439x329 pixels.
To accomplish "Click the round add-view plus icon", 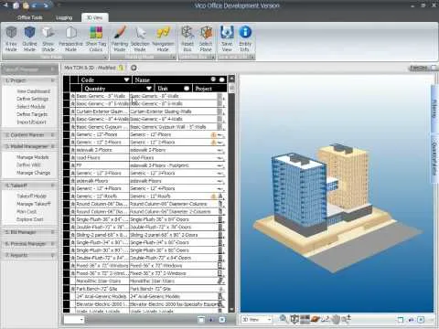I will (x=134, y=68).
